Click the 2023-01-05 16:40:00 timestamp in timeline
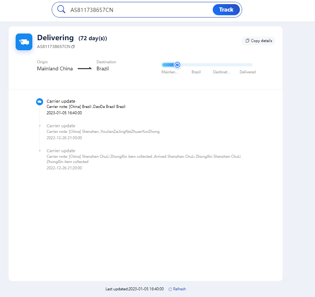This screenshot has width=315, height=297. point(64,113)
